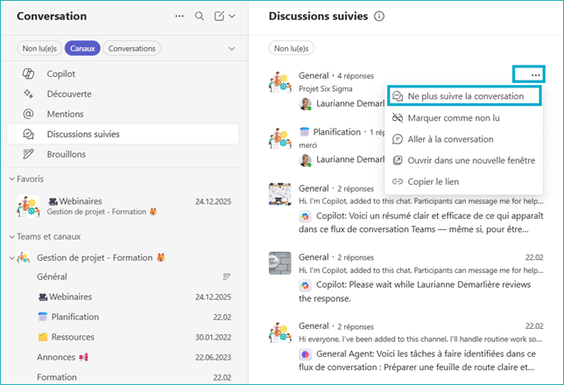Image resolution: width=564 pixels, height=385 pixels.
Task: Click Laurianne's avatar in Projet Six Sigma thread
Action: point(306,104)
